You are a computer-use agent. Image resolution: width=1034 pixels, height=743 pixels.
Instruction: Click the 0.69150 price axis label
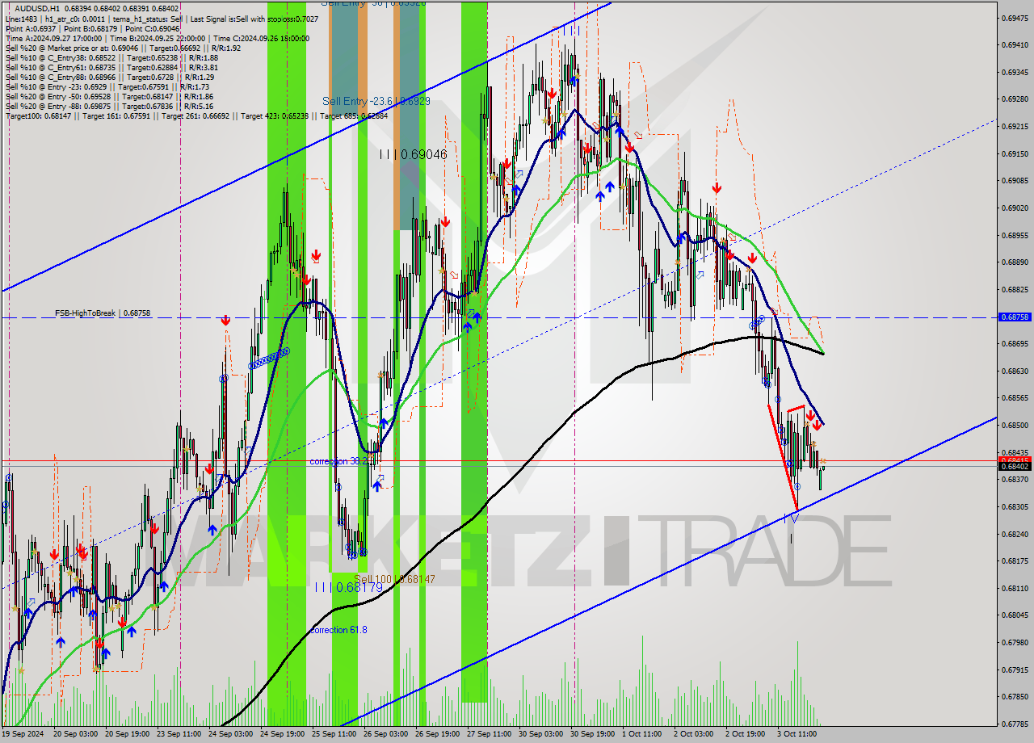pyautogui.click(x=1015, y=153)
